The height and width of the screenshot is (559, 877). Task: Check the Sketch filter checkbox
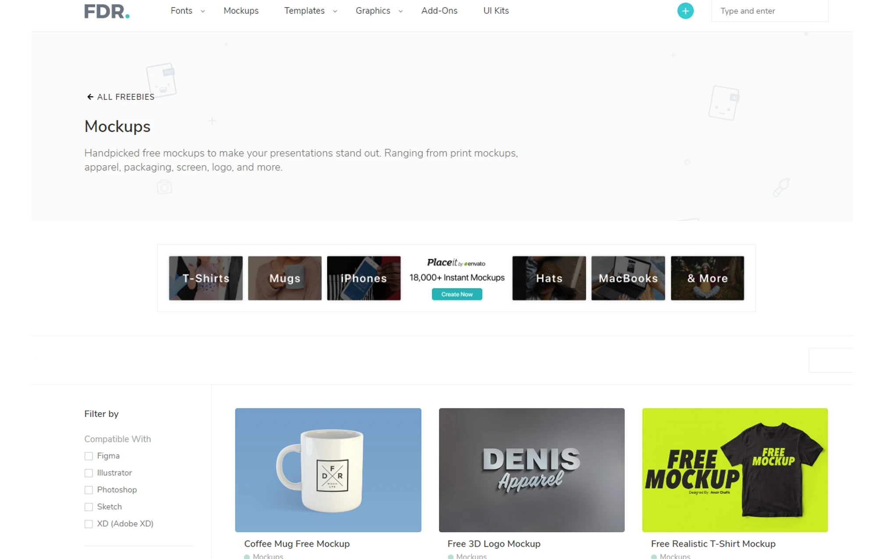click(89, 506)
